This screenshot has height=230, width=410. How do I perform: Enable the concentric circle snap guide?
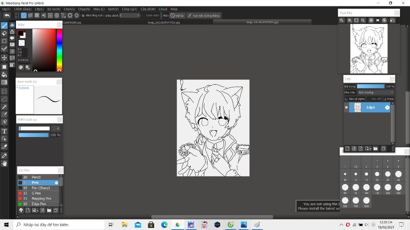(57, 16)
